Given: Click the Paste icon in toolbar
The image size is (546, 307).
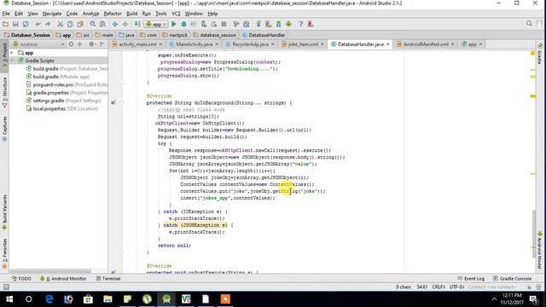Looking at the screenshot, I should pos(80,24).
